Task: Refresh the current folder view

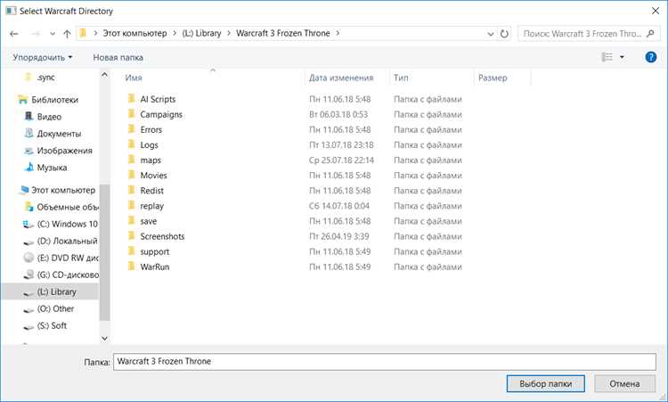Action: pyautogui.click(x=504, y=34)
